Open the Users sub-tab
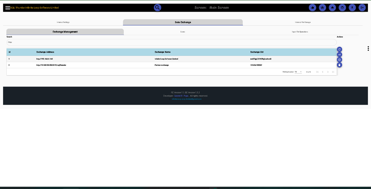 coord(183,32)
